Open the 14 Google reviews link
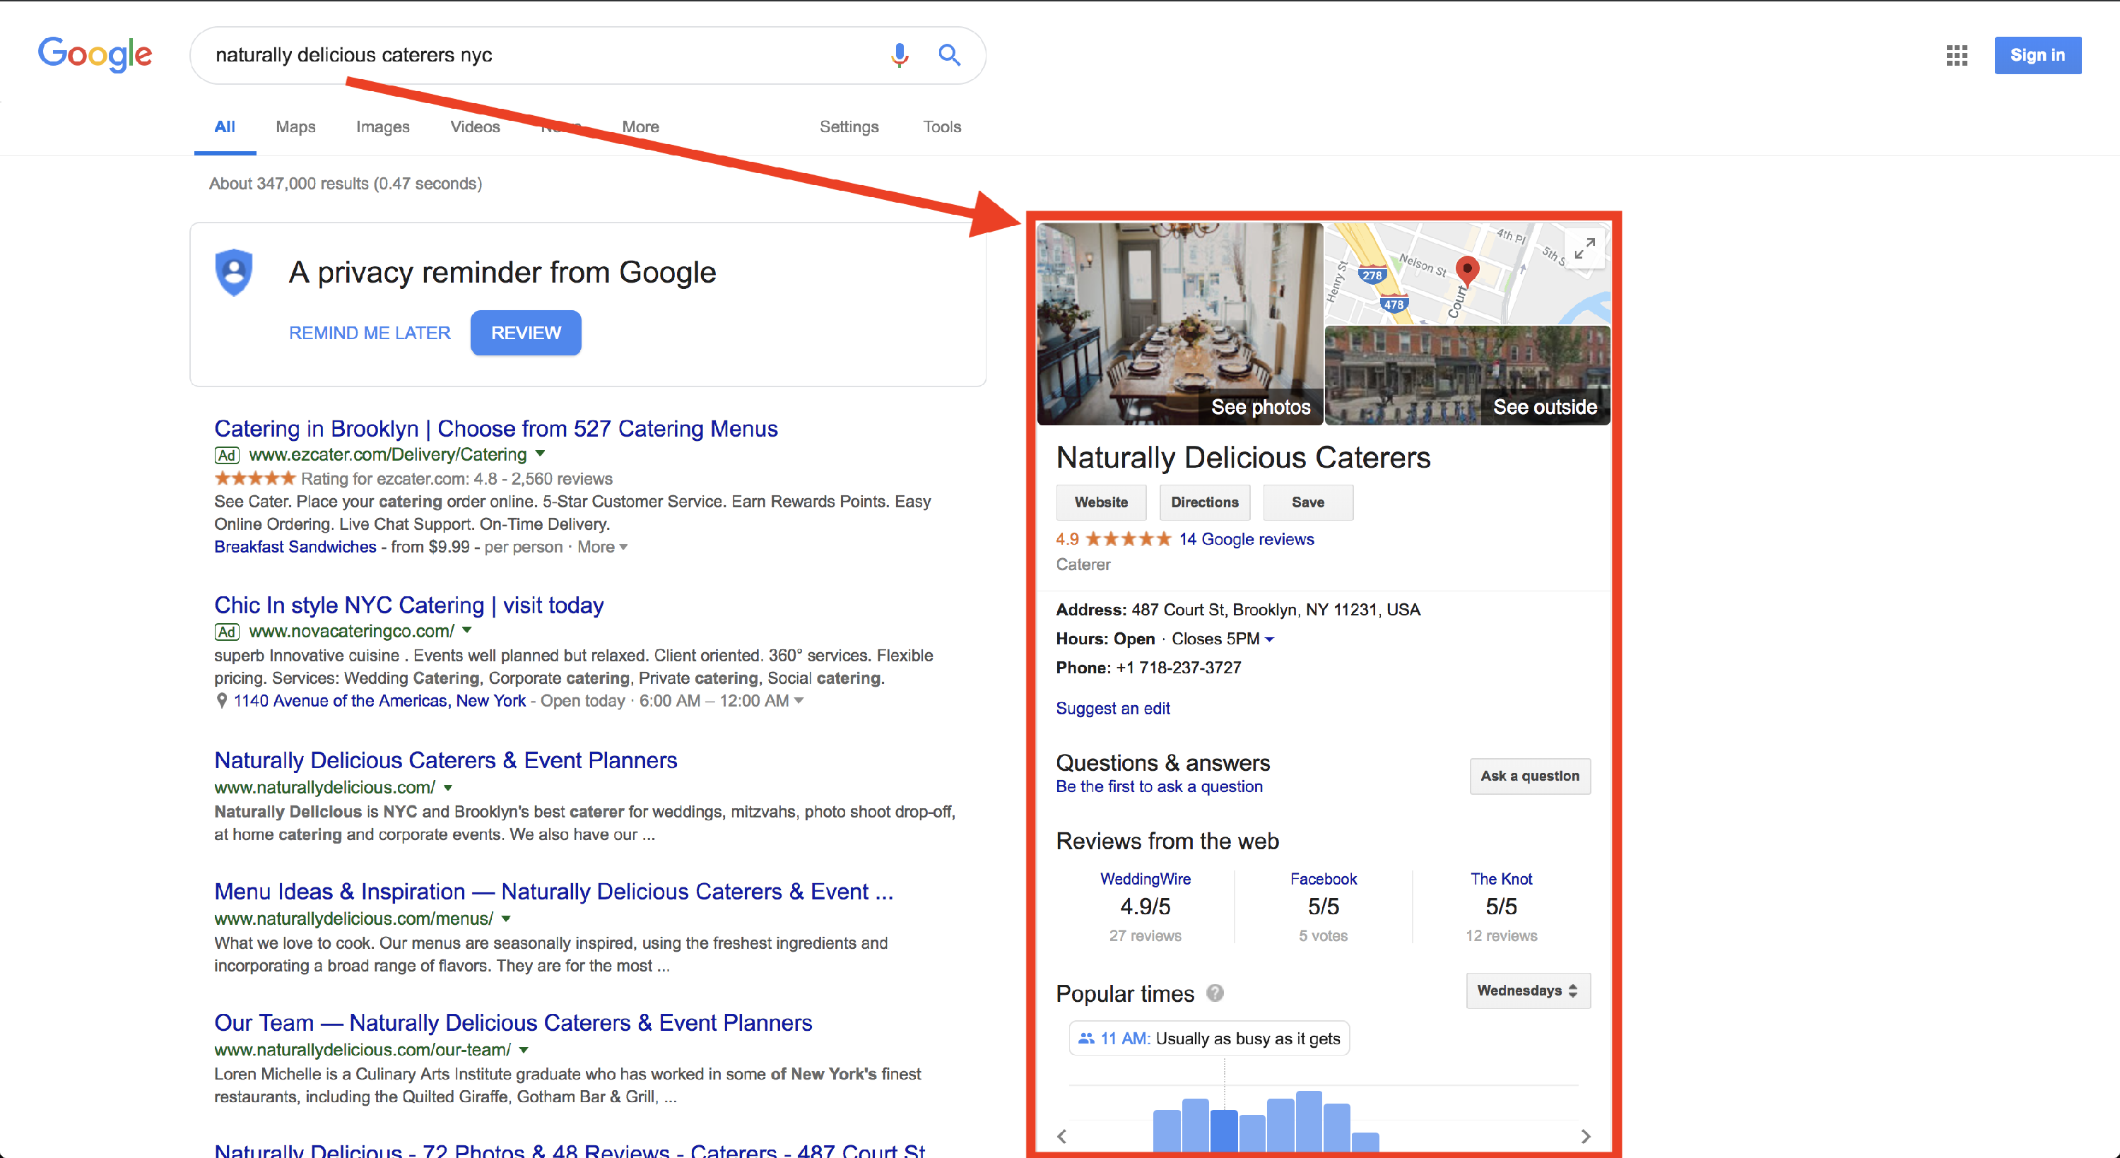 (1246, 539)
